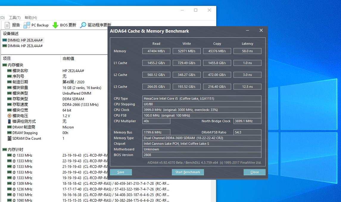The image size is (341, 202).
Task: Click the 项目 column header
Action: point(7,58)
